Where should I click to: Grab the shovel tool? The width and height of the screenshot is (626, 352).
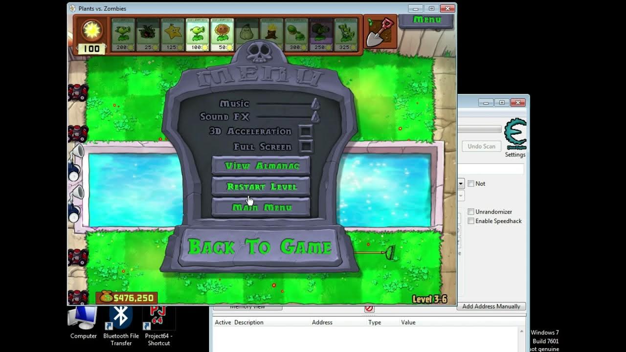[380, 32]
